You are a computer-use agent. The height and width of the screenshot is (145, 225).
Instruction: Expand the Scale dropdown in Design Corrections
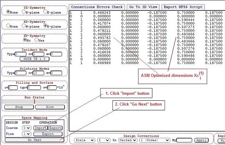85,140
